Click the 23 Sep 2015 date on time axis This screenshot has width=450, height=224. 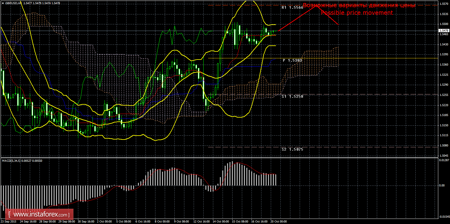pos(9,222)
